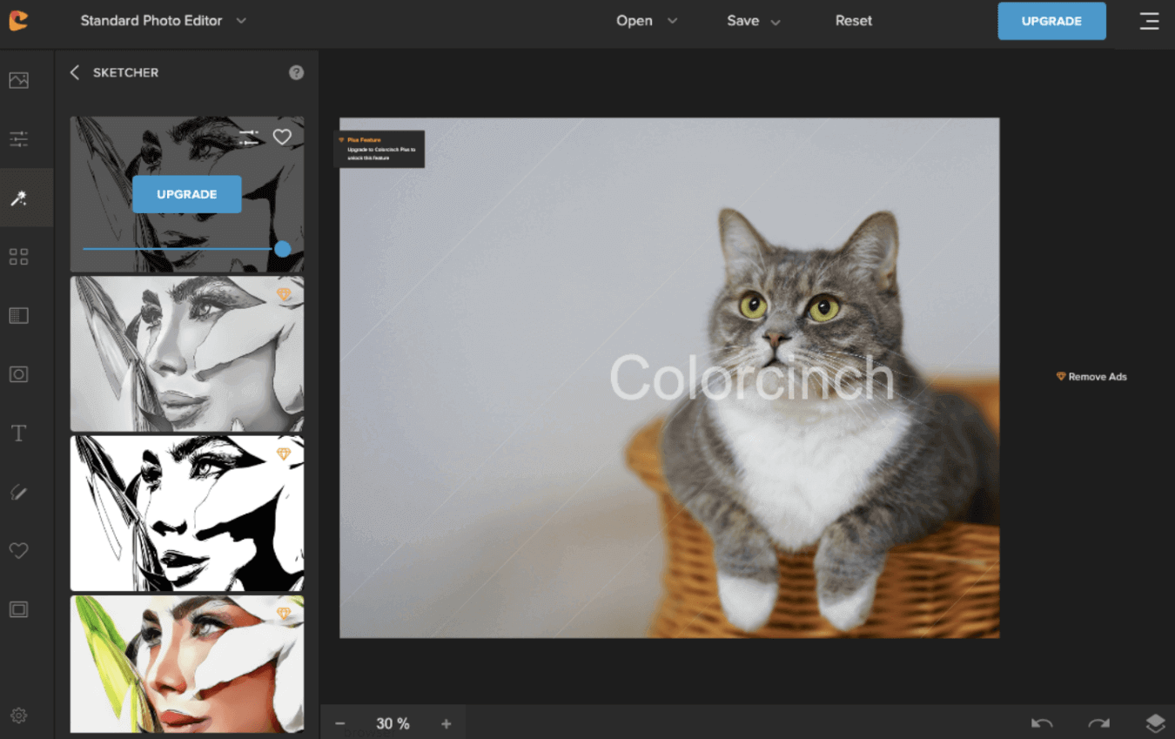Image resolution: width=1175 pixels, height=739 pixels.
Task: Click the sketch intensity slider handle
Action: click(282, 249)
